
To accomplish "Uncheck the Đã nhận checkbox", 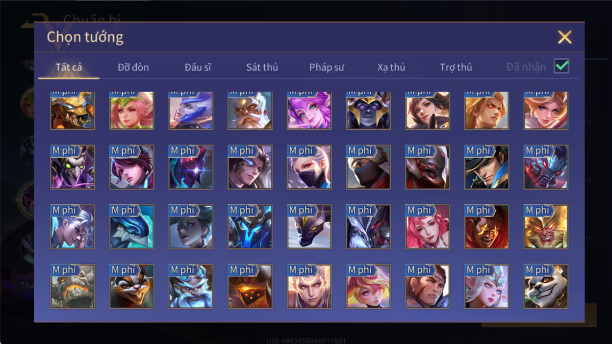I will coord(561,66).
